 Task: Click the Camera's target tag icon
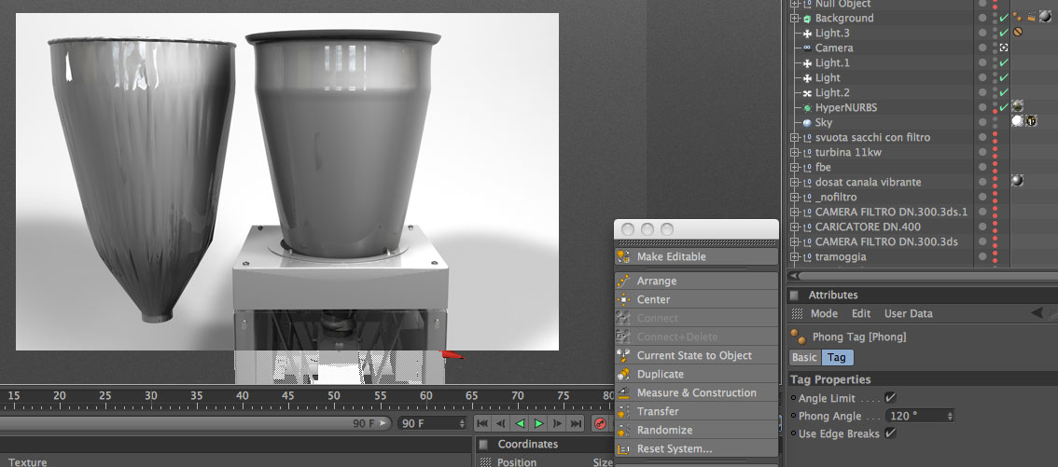tap(1004, 48)
